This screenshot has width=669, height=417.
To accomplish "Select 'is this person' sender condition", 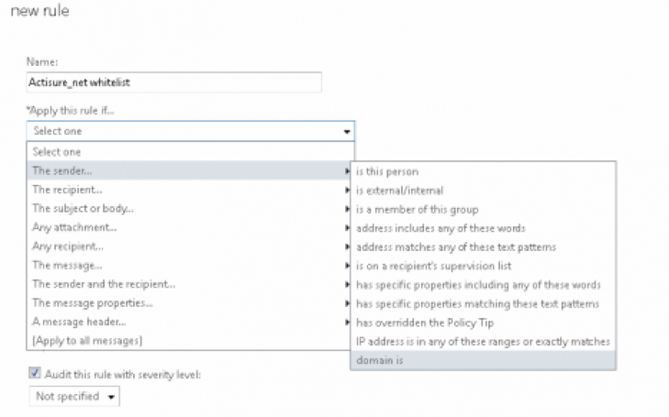I will coord(483,171).
